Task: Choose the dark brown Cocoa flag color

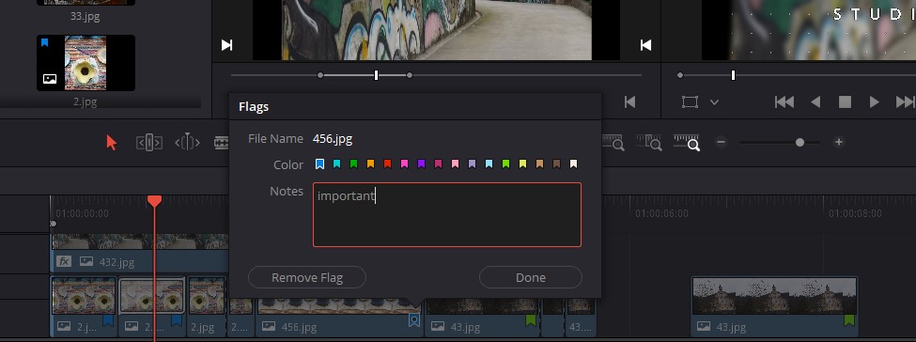Action: [557, 164]
